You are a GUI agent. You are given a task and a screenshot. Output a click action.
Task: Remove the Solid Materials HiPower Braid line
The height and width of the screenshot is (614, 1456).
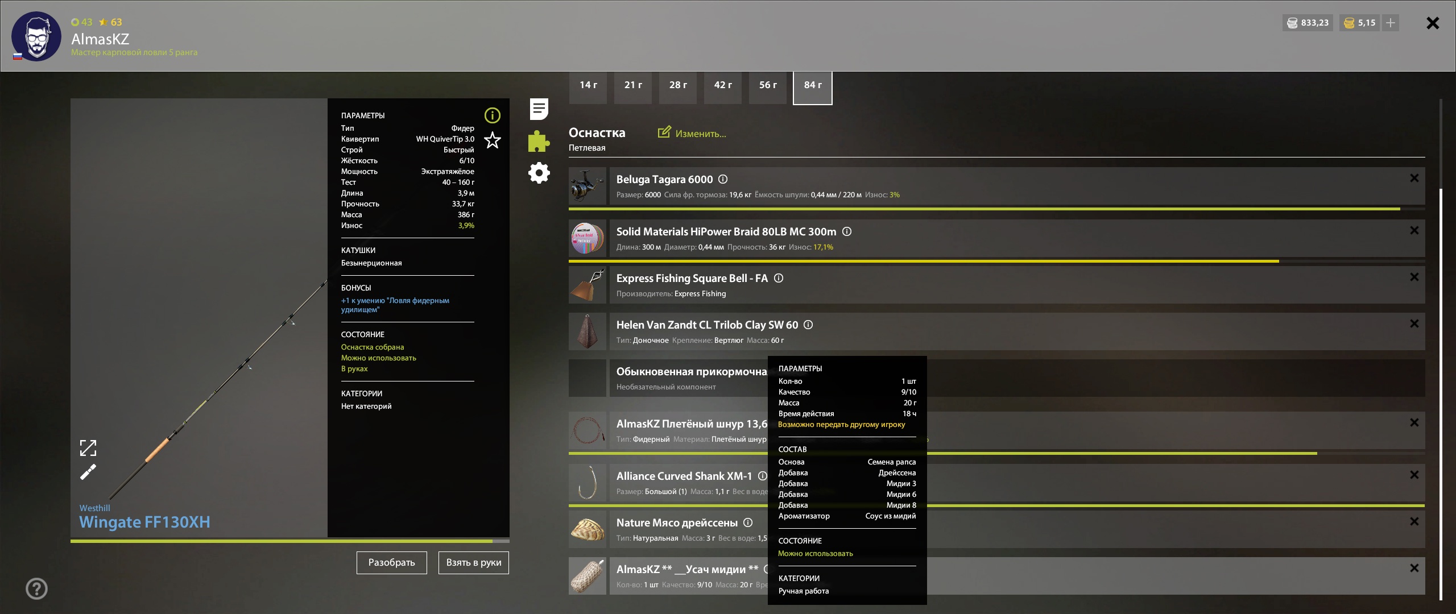pos(1414,230)
